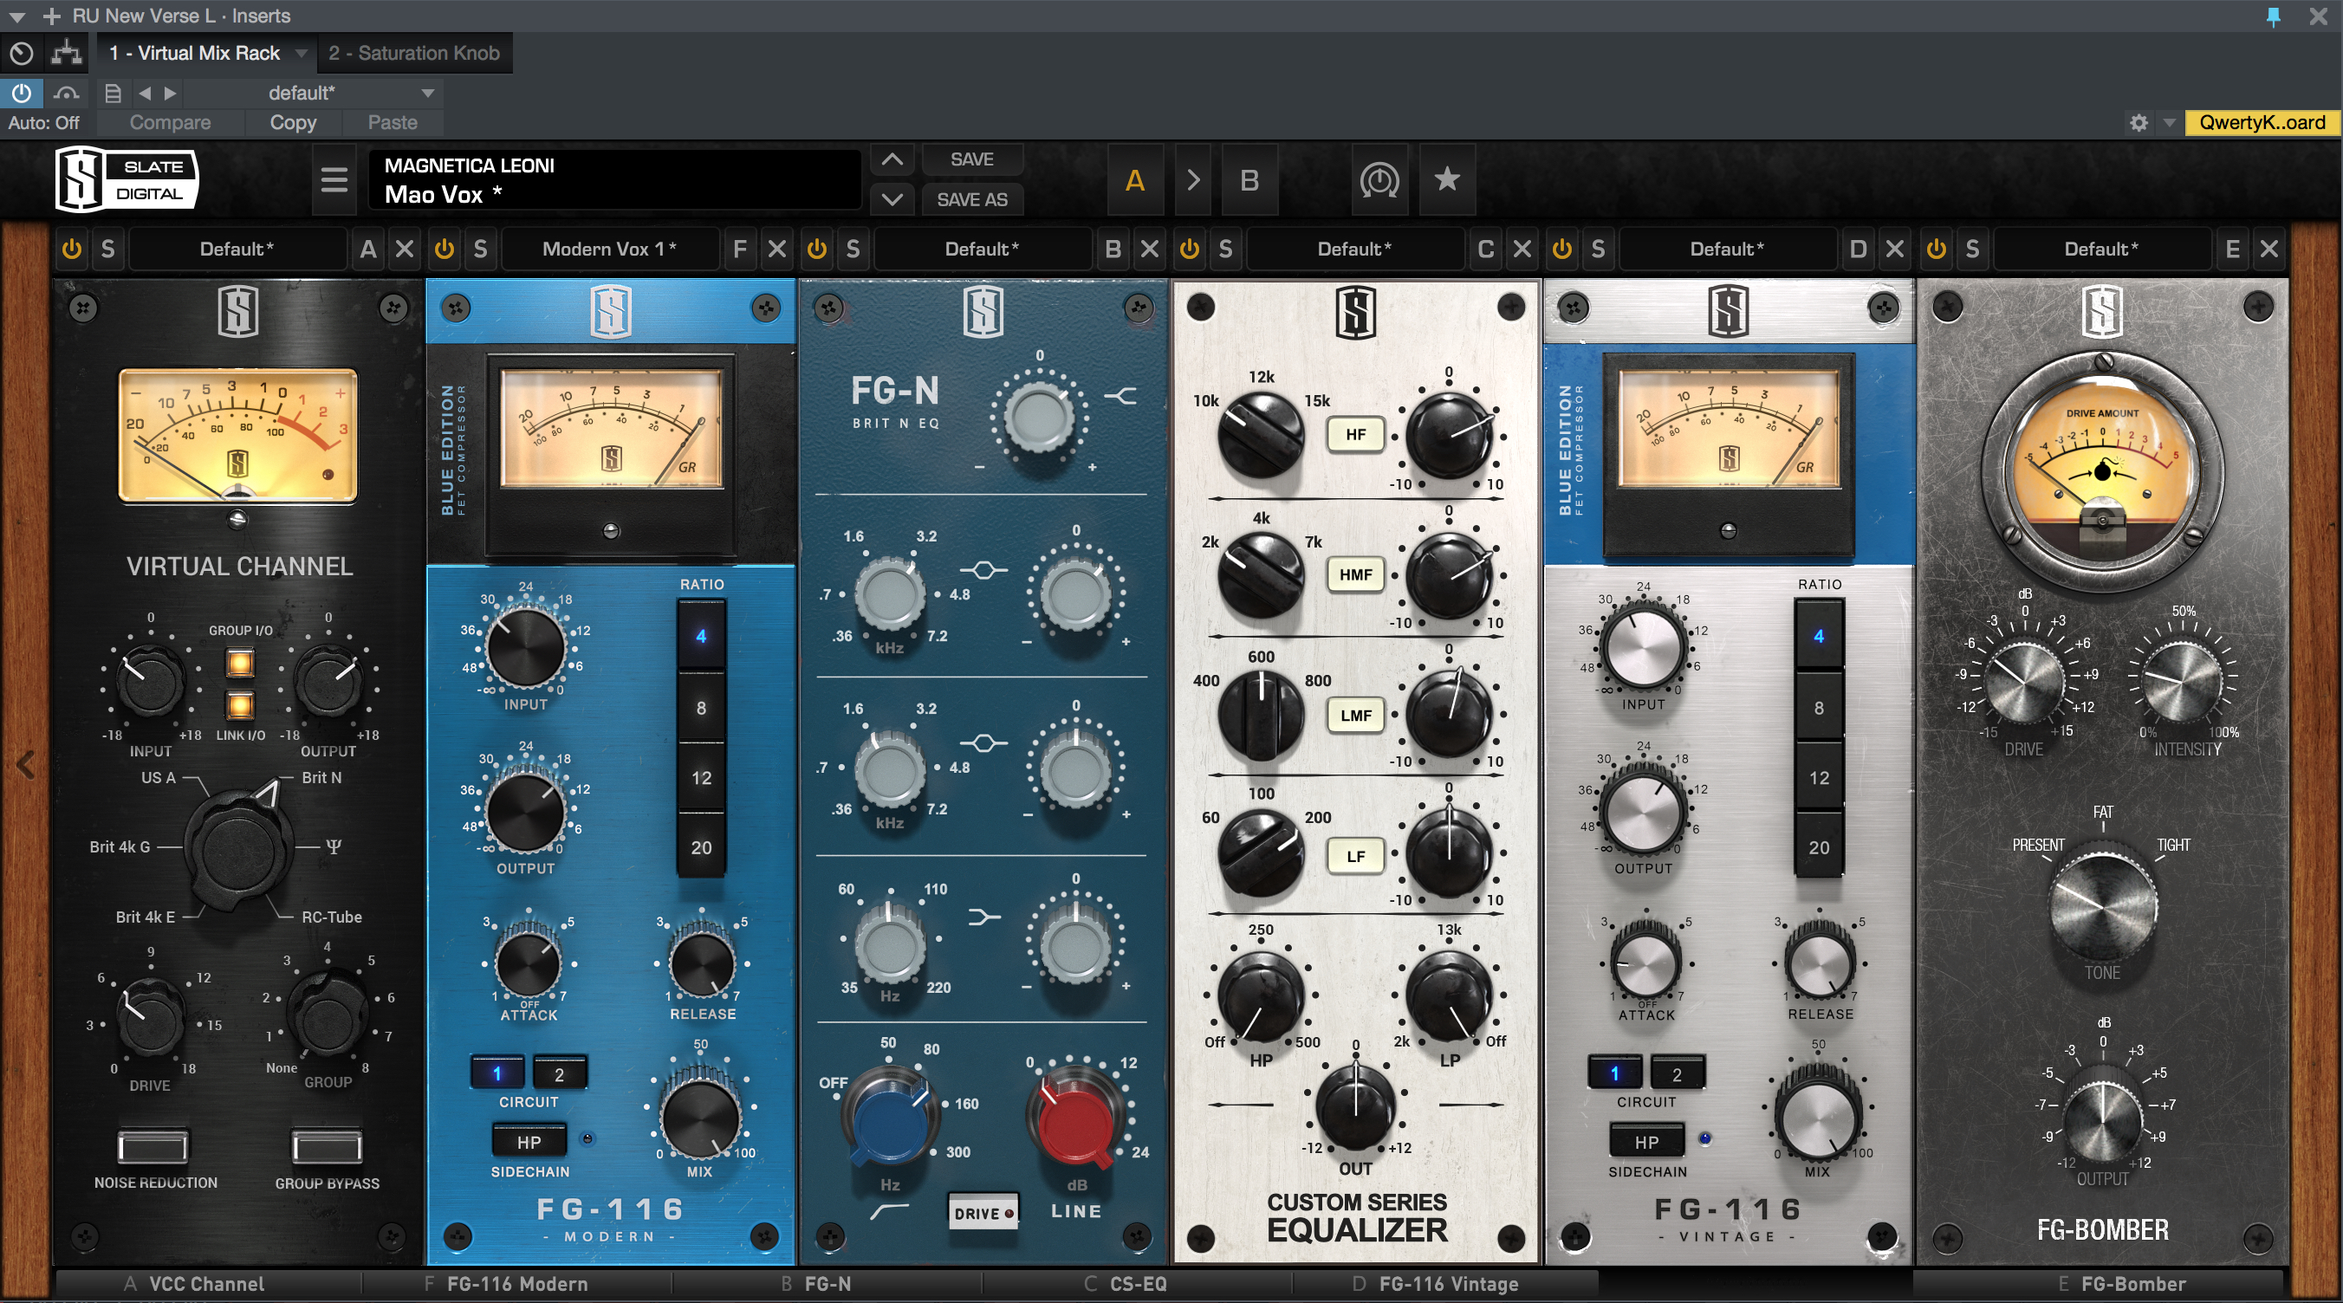Enable the Virtual Channel GROUP I/O button
Viewport: 2343px width, 1303px height.
240,663
